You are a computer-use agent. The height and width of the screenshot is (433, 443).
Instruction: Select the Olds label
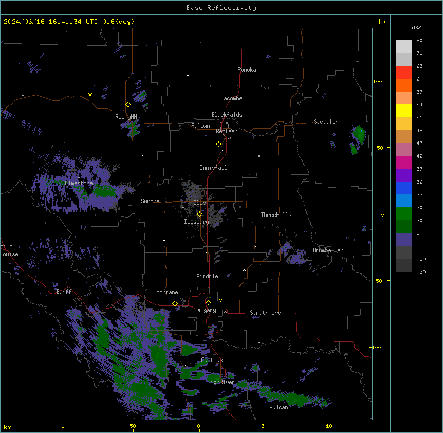199,203
